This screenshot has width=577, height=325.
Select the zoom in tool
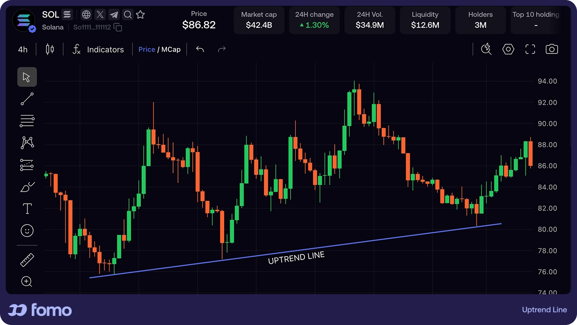coord(27,282)
